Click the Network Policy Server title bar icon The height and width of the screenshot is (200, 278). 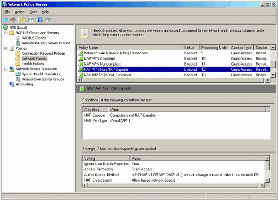(x=5, y=5)
